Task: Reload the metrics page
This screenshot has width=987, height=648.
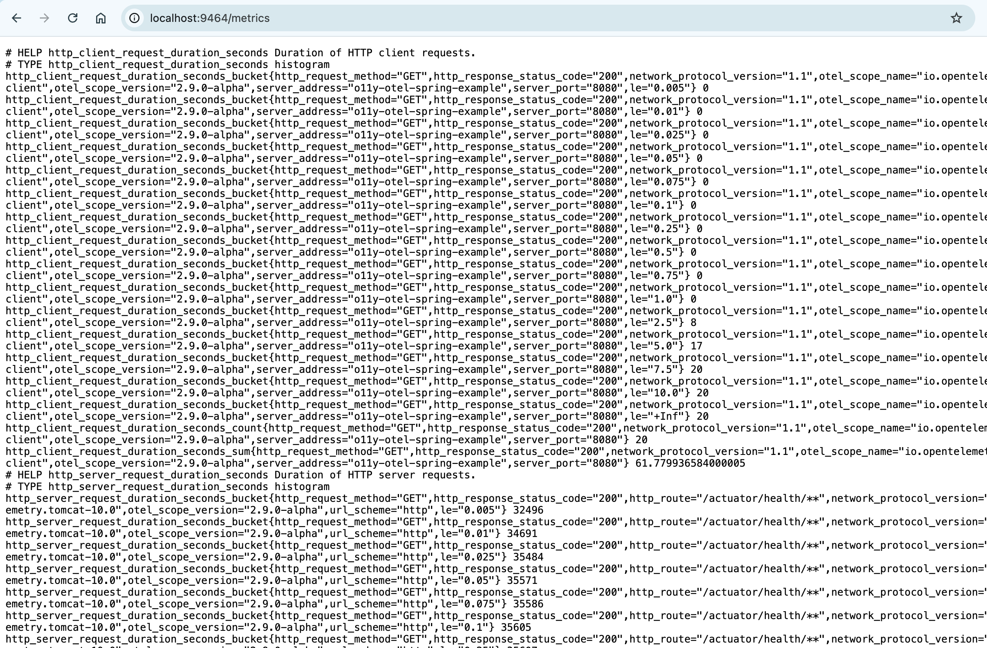Action: 73,18
